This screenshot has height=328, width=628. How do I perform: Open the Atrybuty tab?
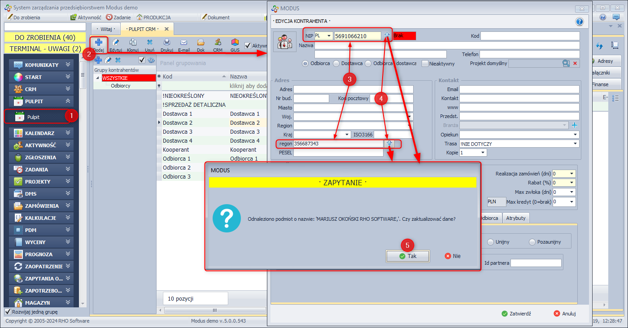(516, 218)
